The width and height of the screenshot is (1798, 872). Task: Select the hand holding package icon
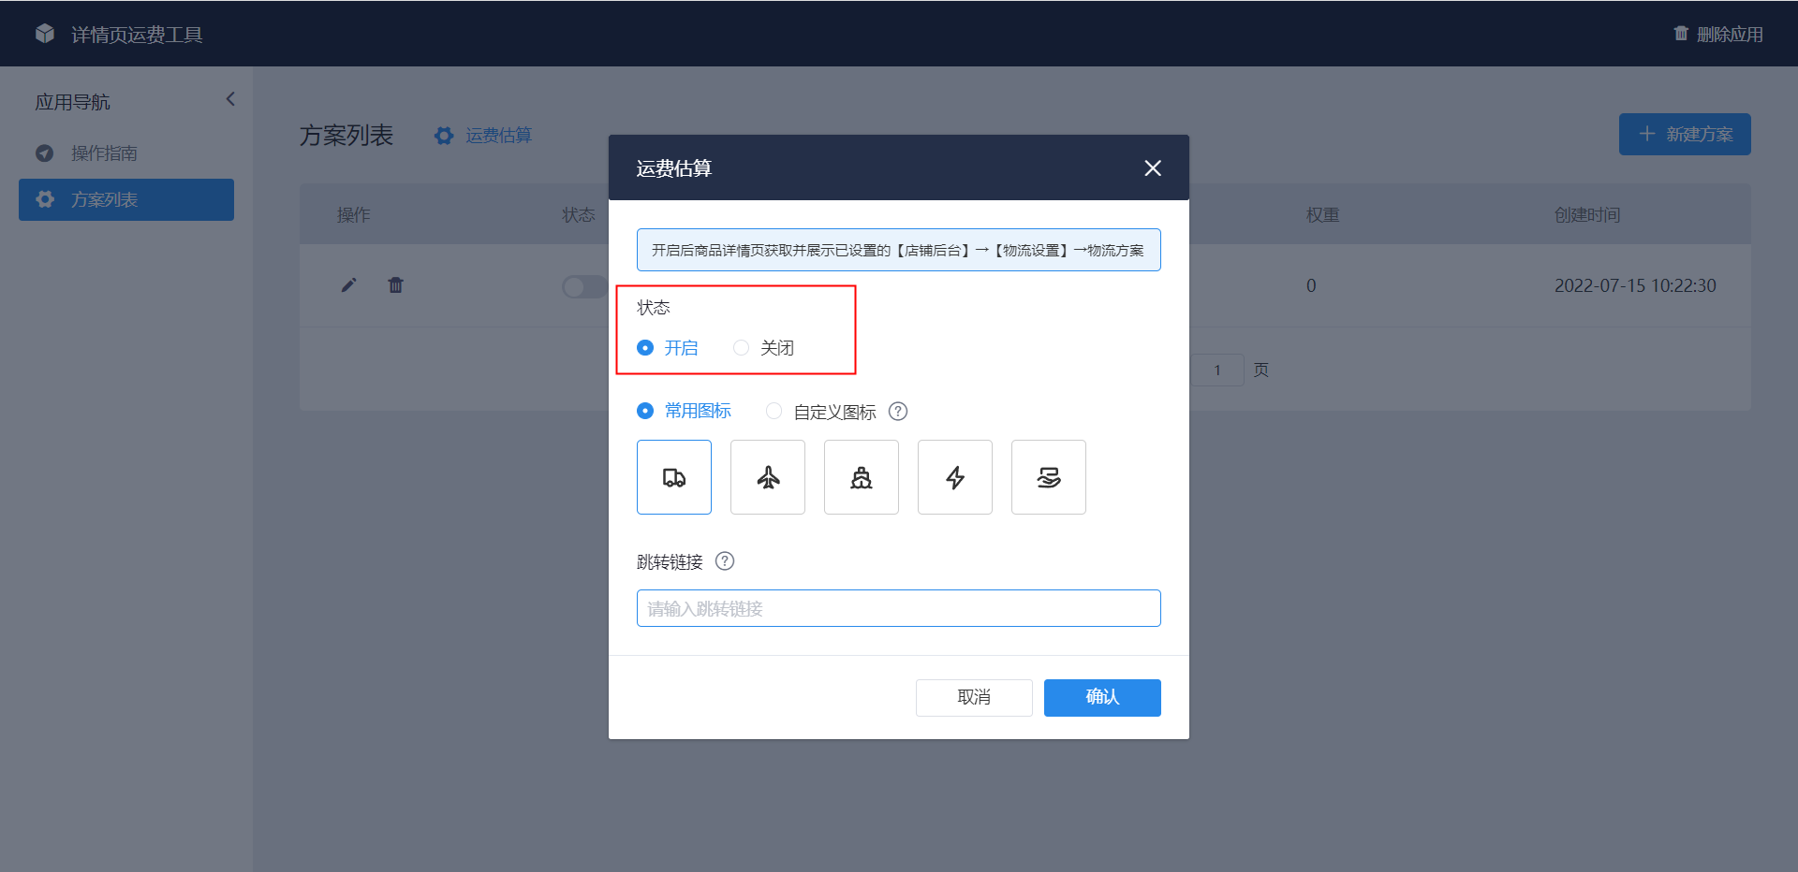(x=1049, y=477)
